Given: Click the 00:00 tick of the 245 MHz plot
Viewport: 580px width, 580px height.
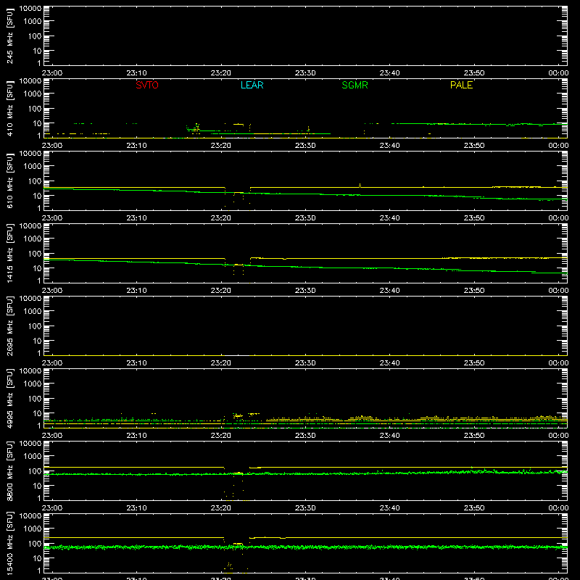Looking at the screenshot, I should pos(558,73).
